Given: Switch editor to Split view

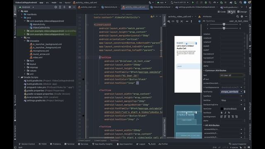Looking at the screenshot, I should [231, 12].
